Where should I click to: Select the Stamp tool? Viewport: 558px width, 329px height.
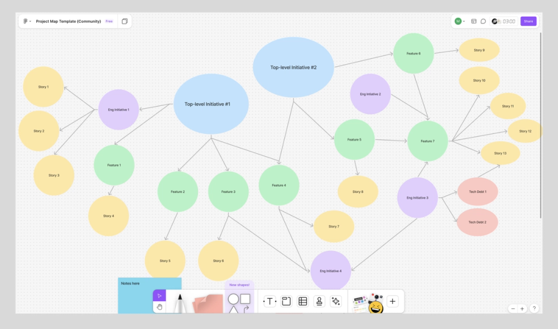(x=320, y=301)
